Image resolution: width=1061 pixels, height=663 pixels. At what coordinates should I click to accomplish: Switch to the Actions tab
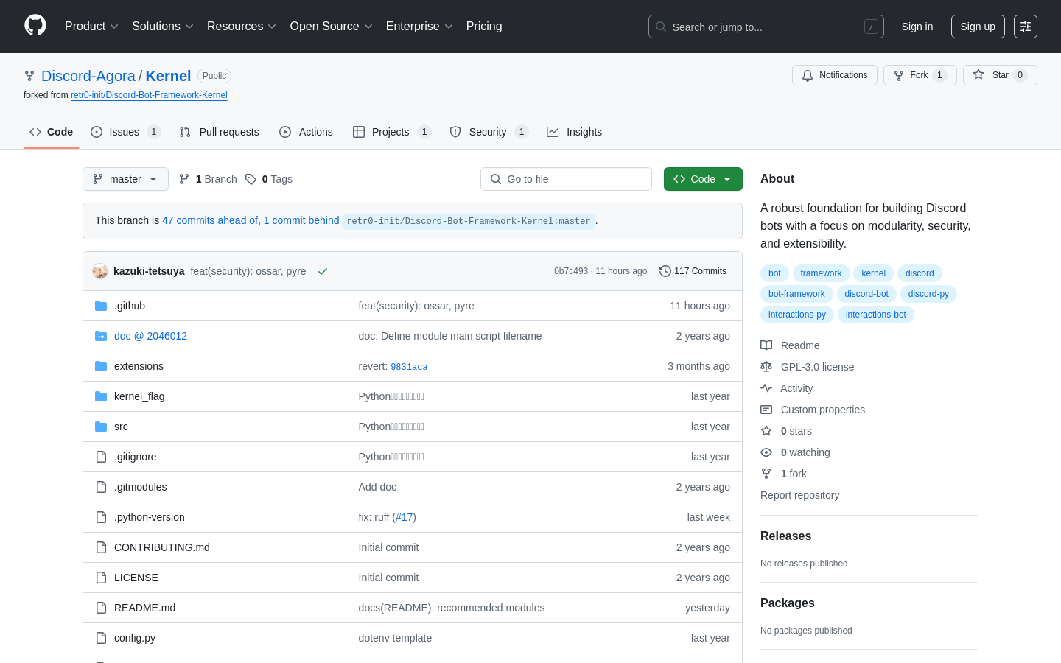306,132
